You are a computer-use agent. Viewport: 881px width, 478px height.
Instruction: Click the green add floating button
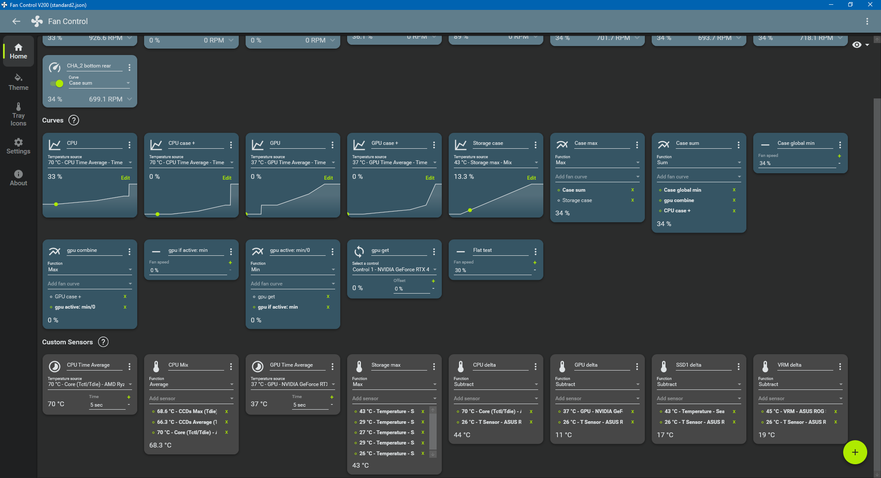(855, 452)
